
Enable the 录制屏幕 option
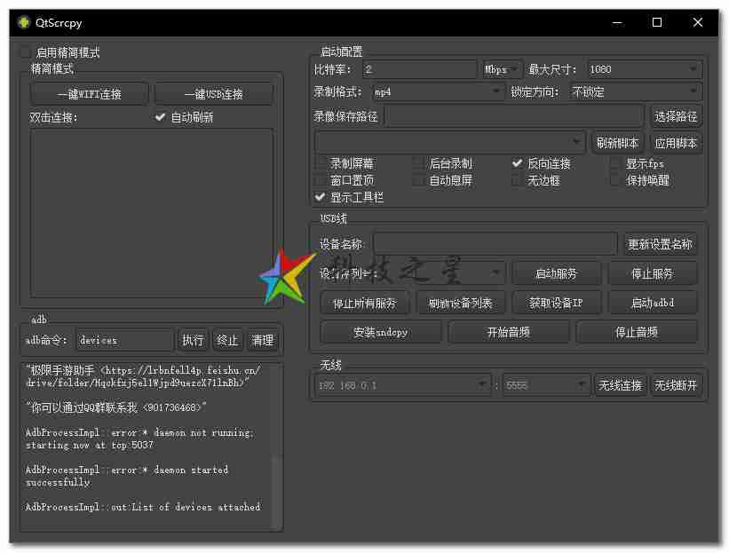click(x=321, y=164)
